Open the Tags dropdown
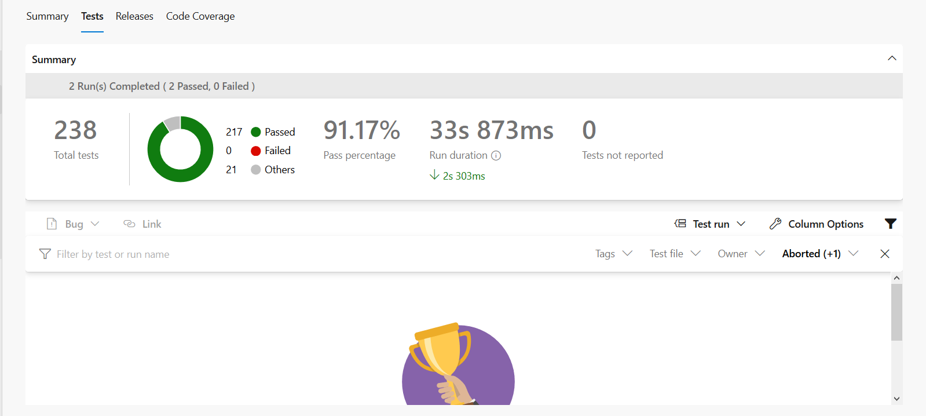Screen dimensions: 926x416 (x=613, y=254)
